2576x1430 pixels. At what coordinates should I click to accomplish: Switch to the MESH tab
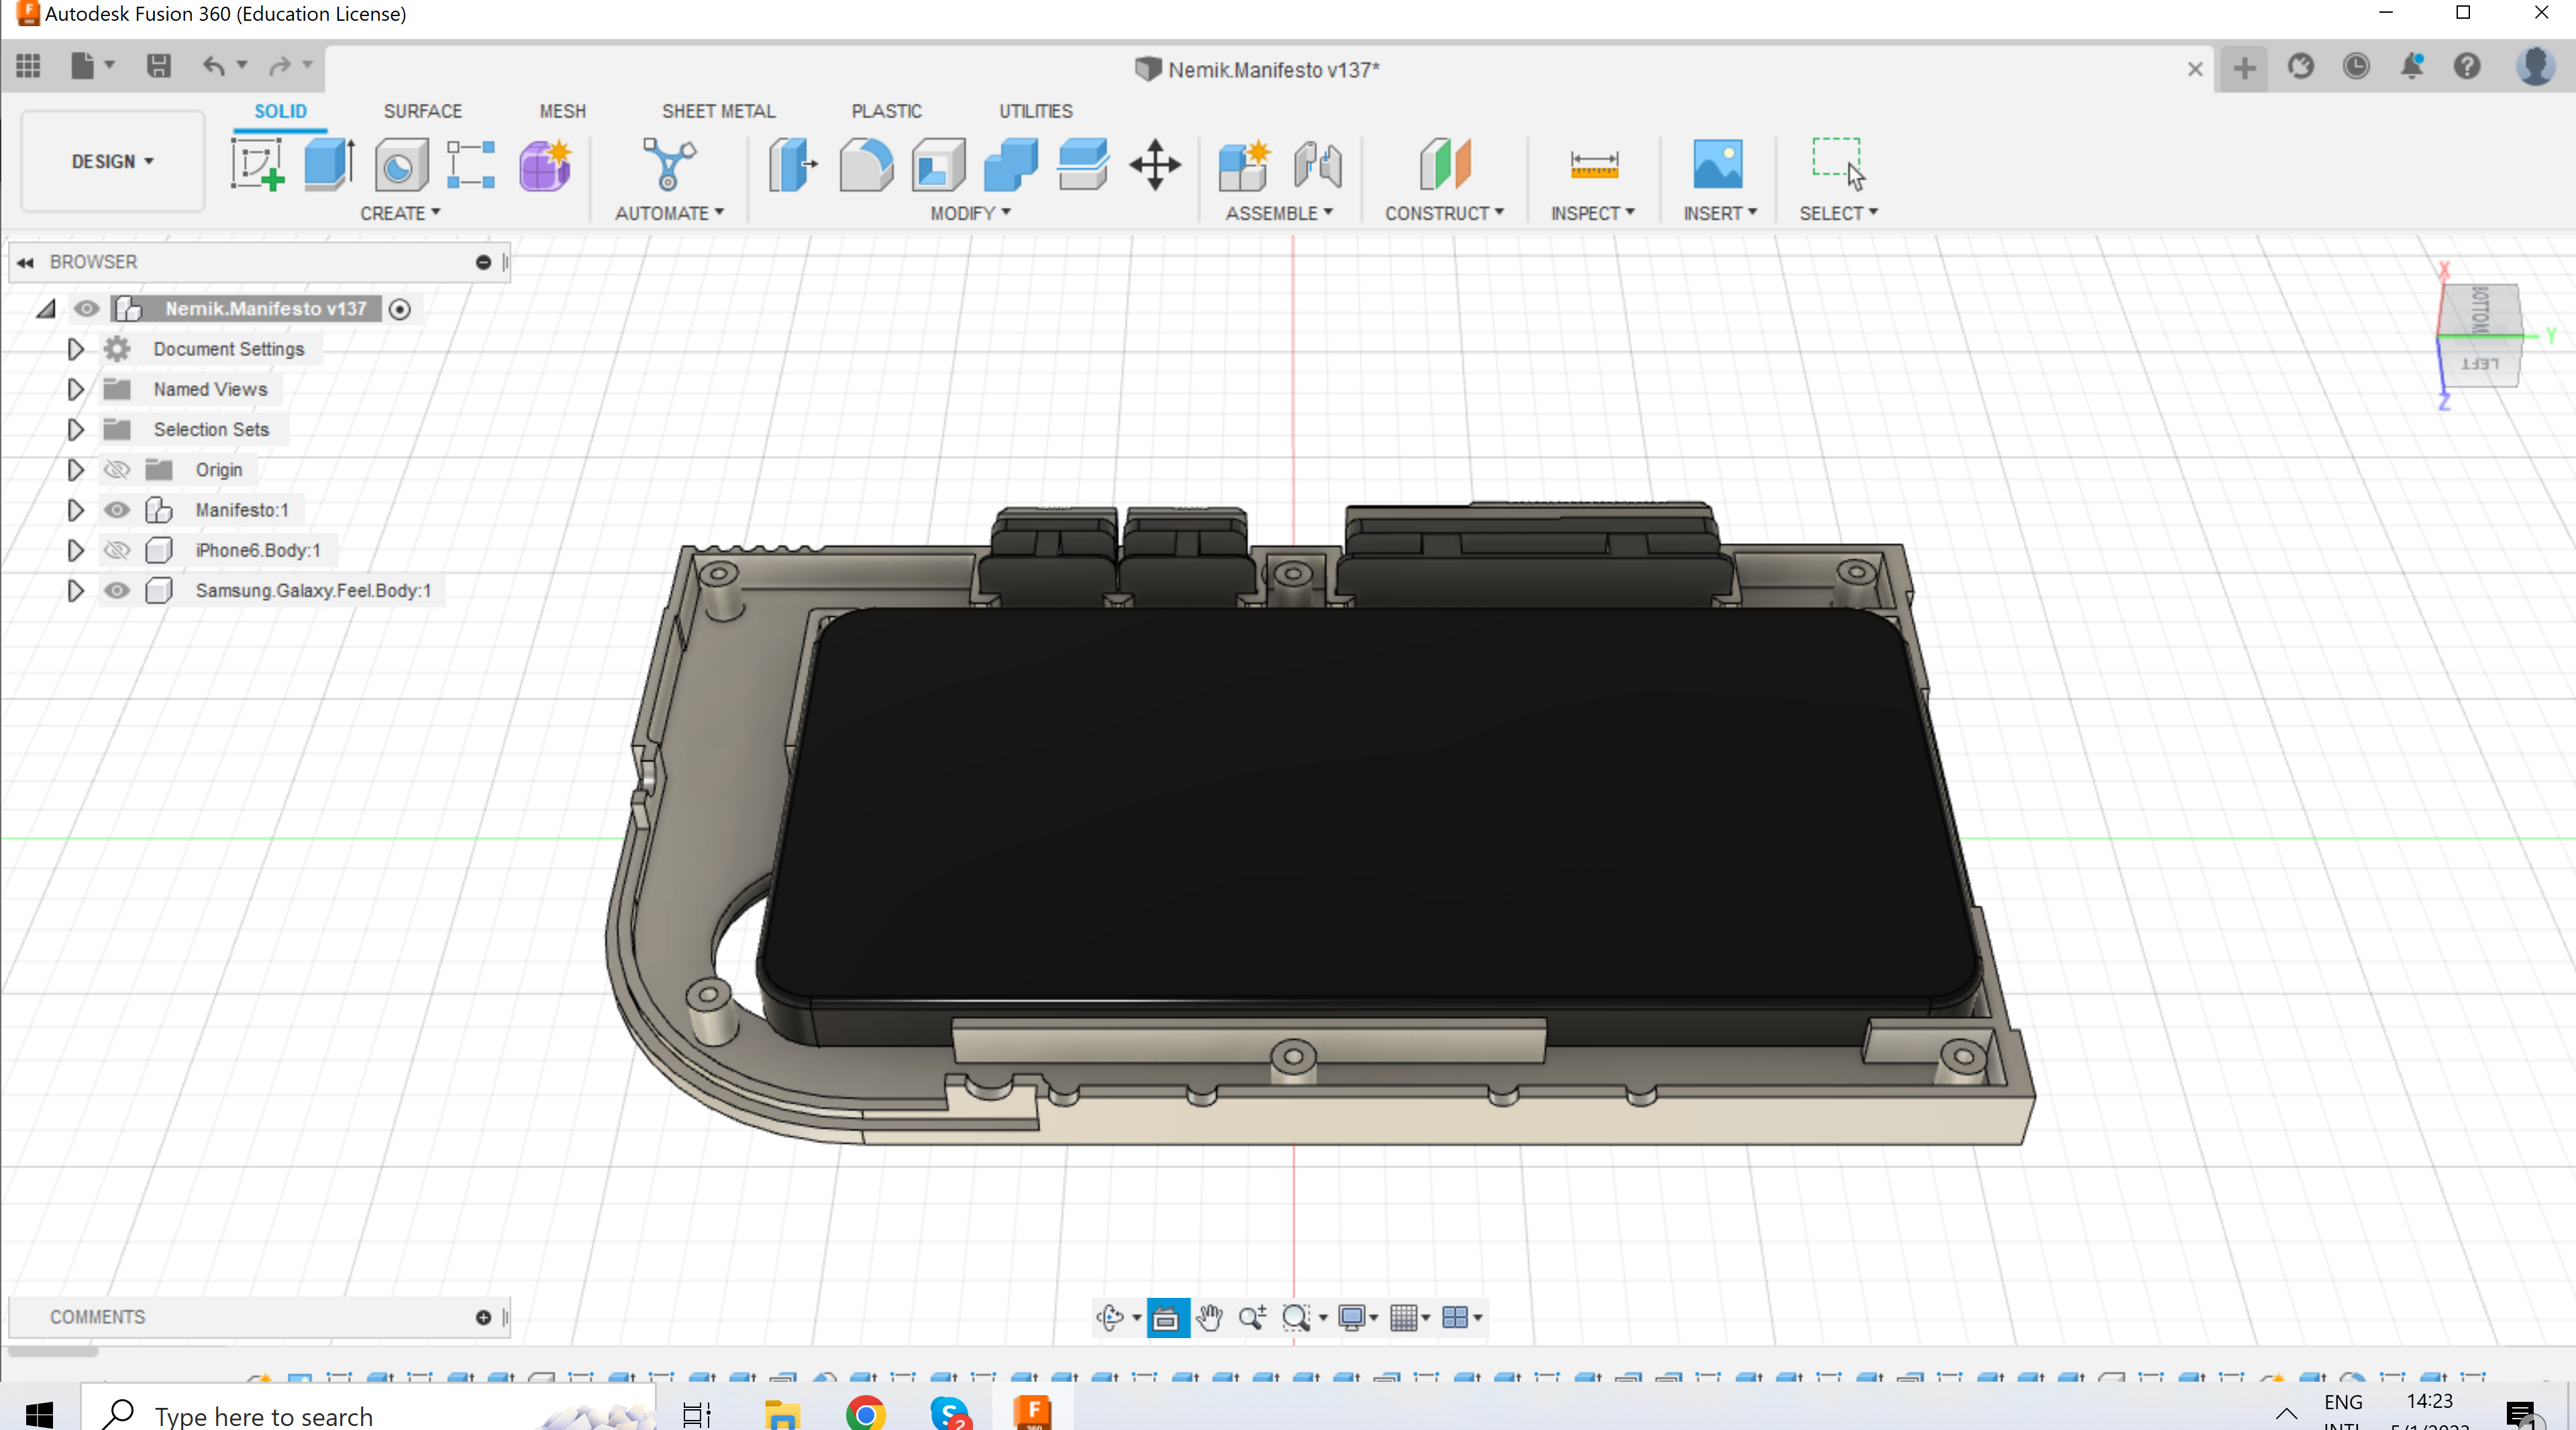click(563, 111)
